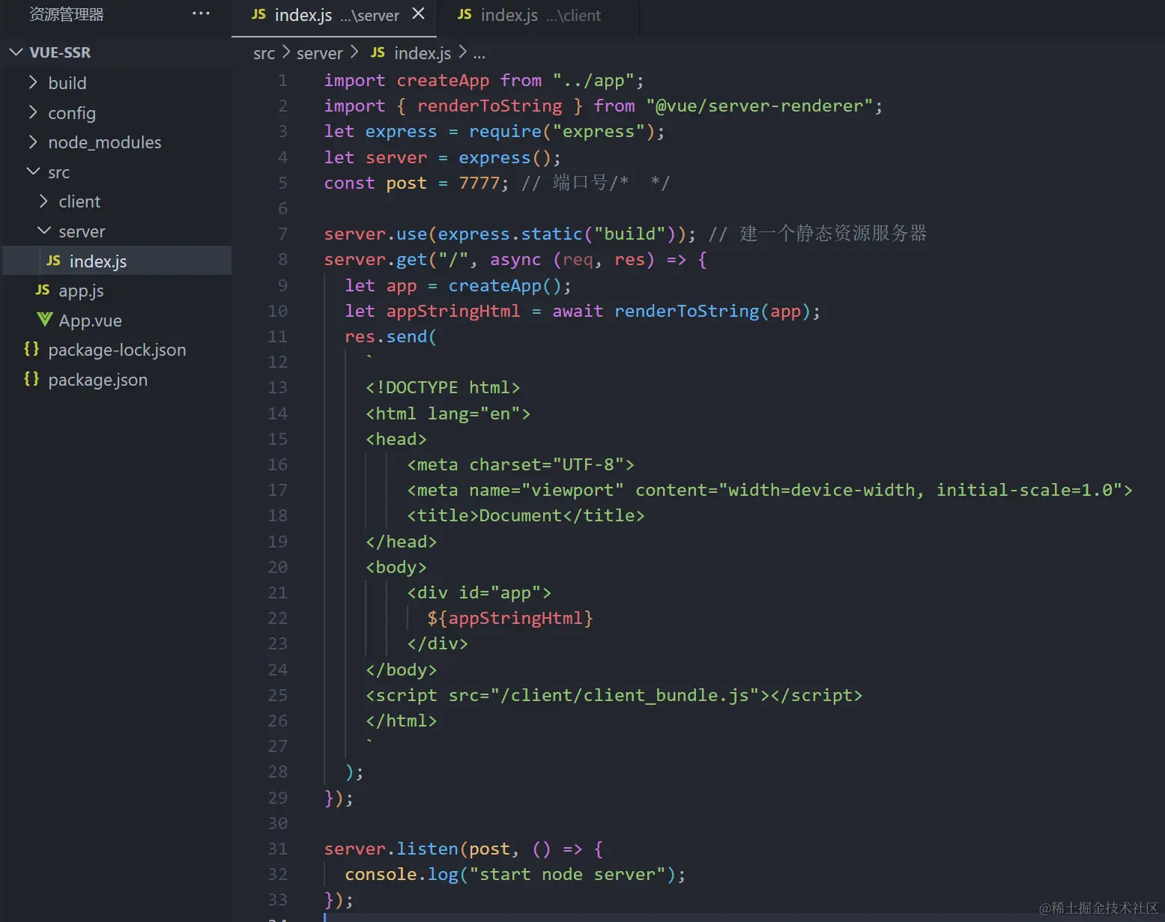Click renderToString call on line 10
Image resolution: width=1165 pixels, height=922 pixels.
pyautogui.click(x=686, y=311)
